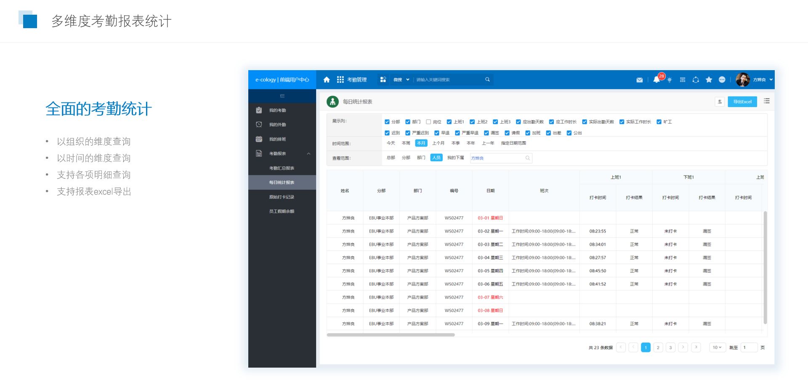
Task: Select 原始打卡记录 in the sidebar
Action: (x=282, y=197)
